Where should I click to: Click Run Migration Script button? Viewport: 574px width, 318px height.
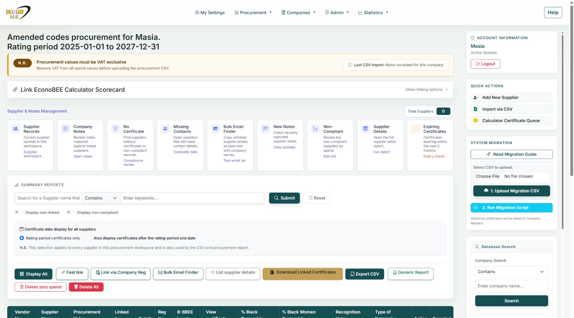511,208
